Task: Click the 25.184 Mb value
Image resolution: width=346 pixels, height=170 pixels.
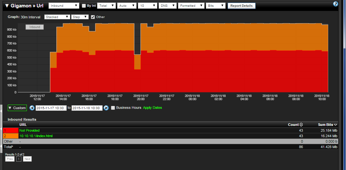Action: (x=329, y=130)
